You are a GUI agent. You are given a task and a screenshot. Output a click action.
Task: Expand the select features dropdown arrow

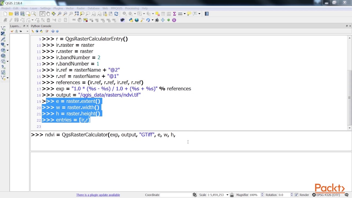click(x=144, y=14)
